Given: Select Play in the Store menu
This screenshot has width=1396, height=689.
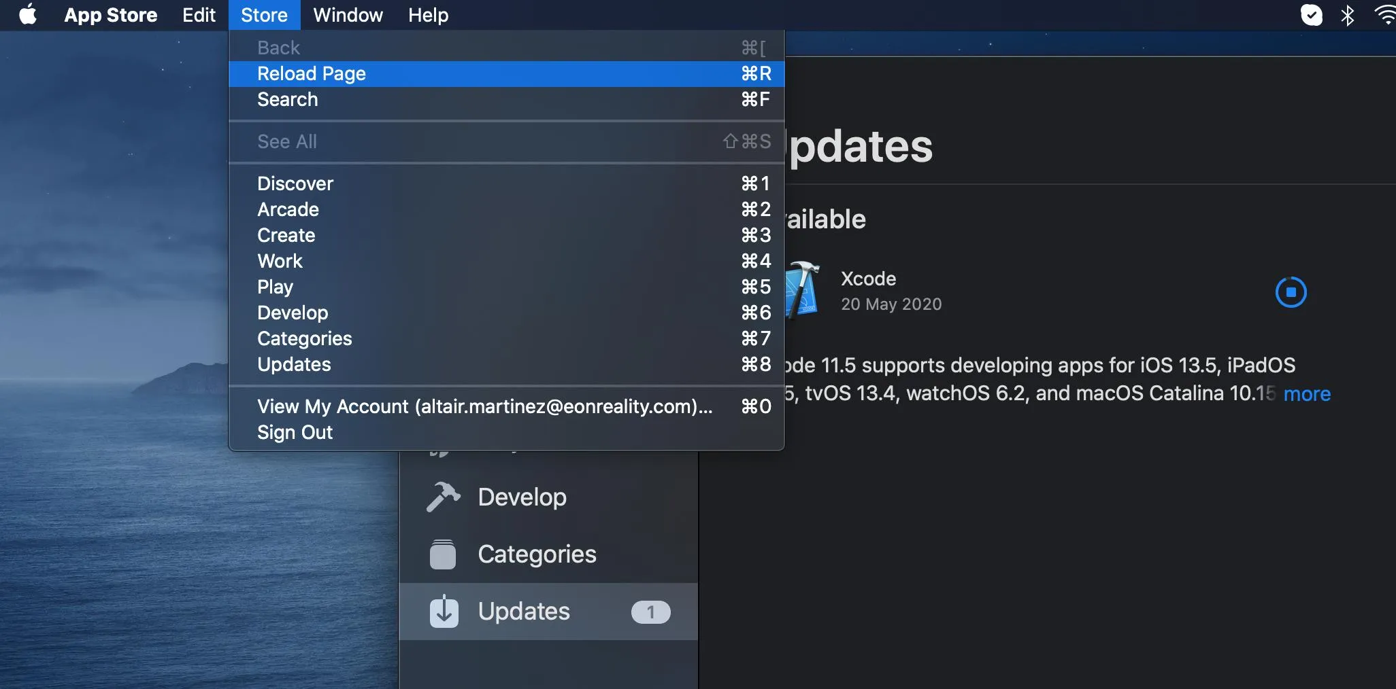Looking at the screenshot, I should point(507,287).
